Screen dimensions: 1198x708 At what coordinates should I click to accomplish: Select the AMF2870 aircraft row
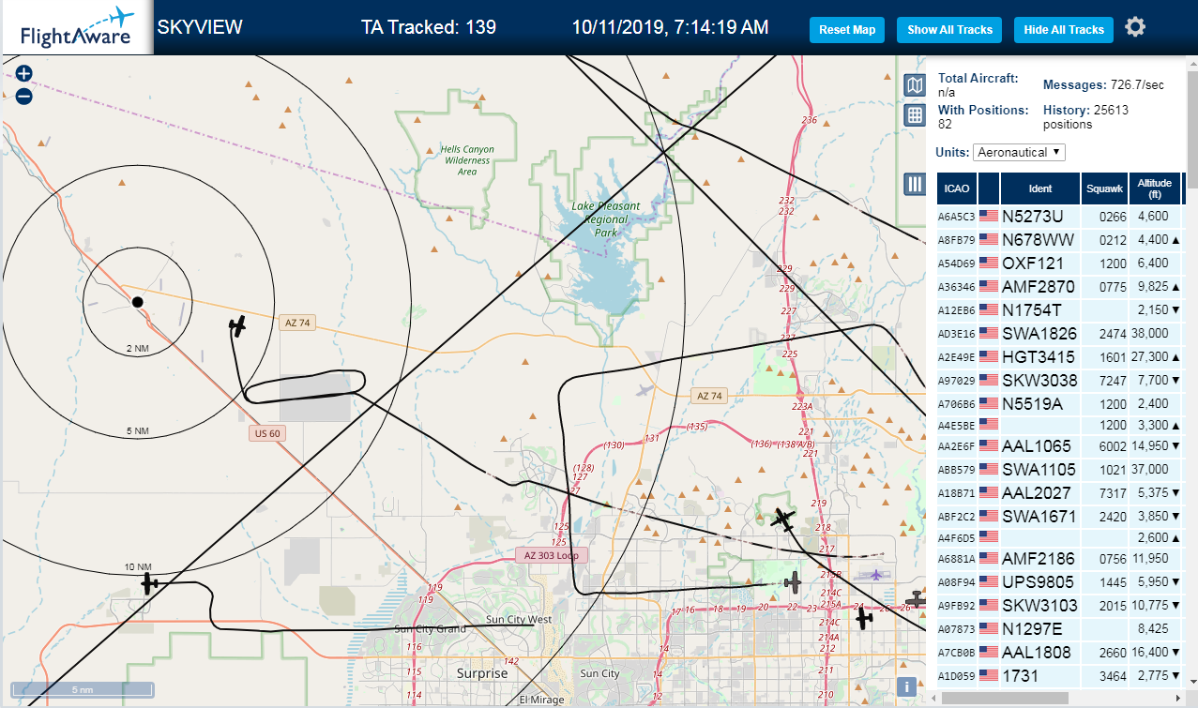click(x=1060, y=286)
